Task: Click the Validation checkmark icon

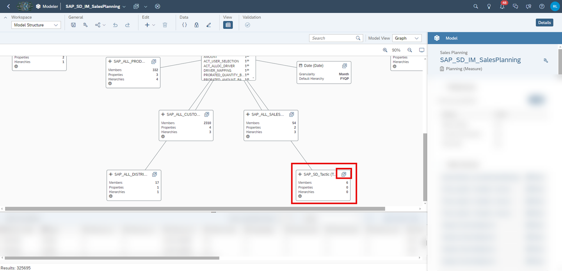Action: 247,25
